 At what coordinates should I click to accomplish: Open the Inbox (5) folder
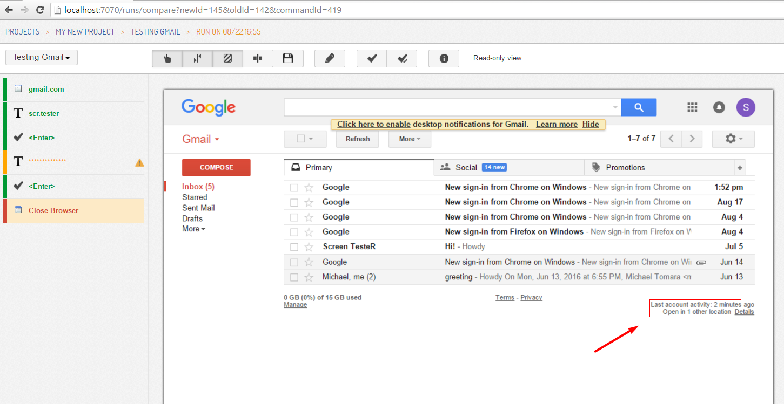point(198,187)
